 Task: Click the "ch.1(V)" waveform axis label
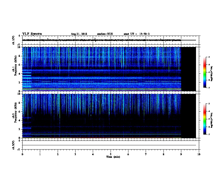[x=14, y=40]
